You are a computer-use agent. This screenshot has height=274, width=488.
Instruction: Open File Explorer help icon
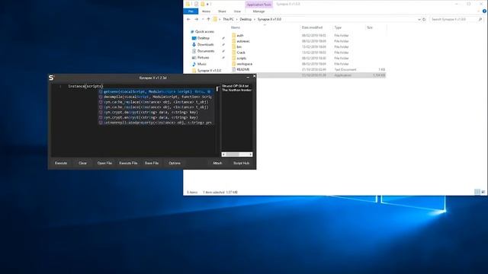point(484,11)
